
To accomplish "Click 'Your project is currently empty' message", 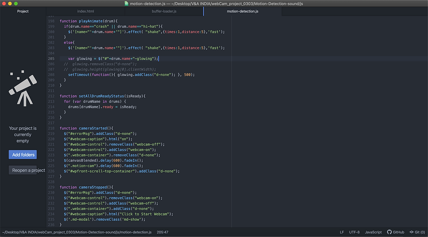I will coord(23,135).
